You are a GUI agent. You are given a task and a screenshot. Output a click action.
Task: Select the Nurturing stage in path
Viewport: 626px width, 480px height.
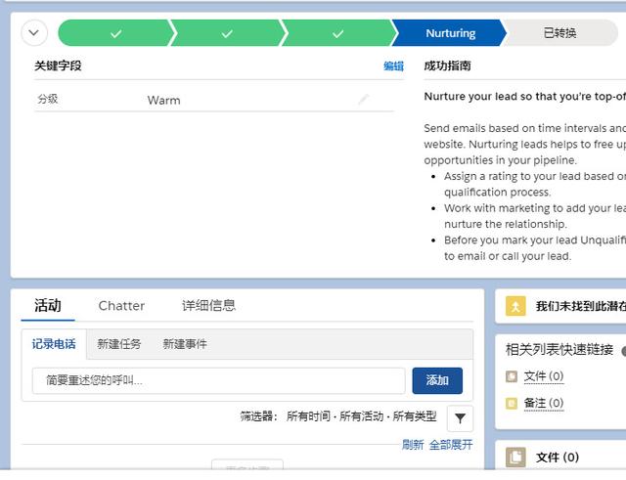click(450, 33)
